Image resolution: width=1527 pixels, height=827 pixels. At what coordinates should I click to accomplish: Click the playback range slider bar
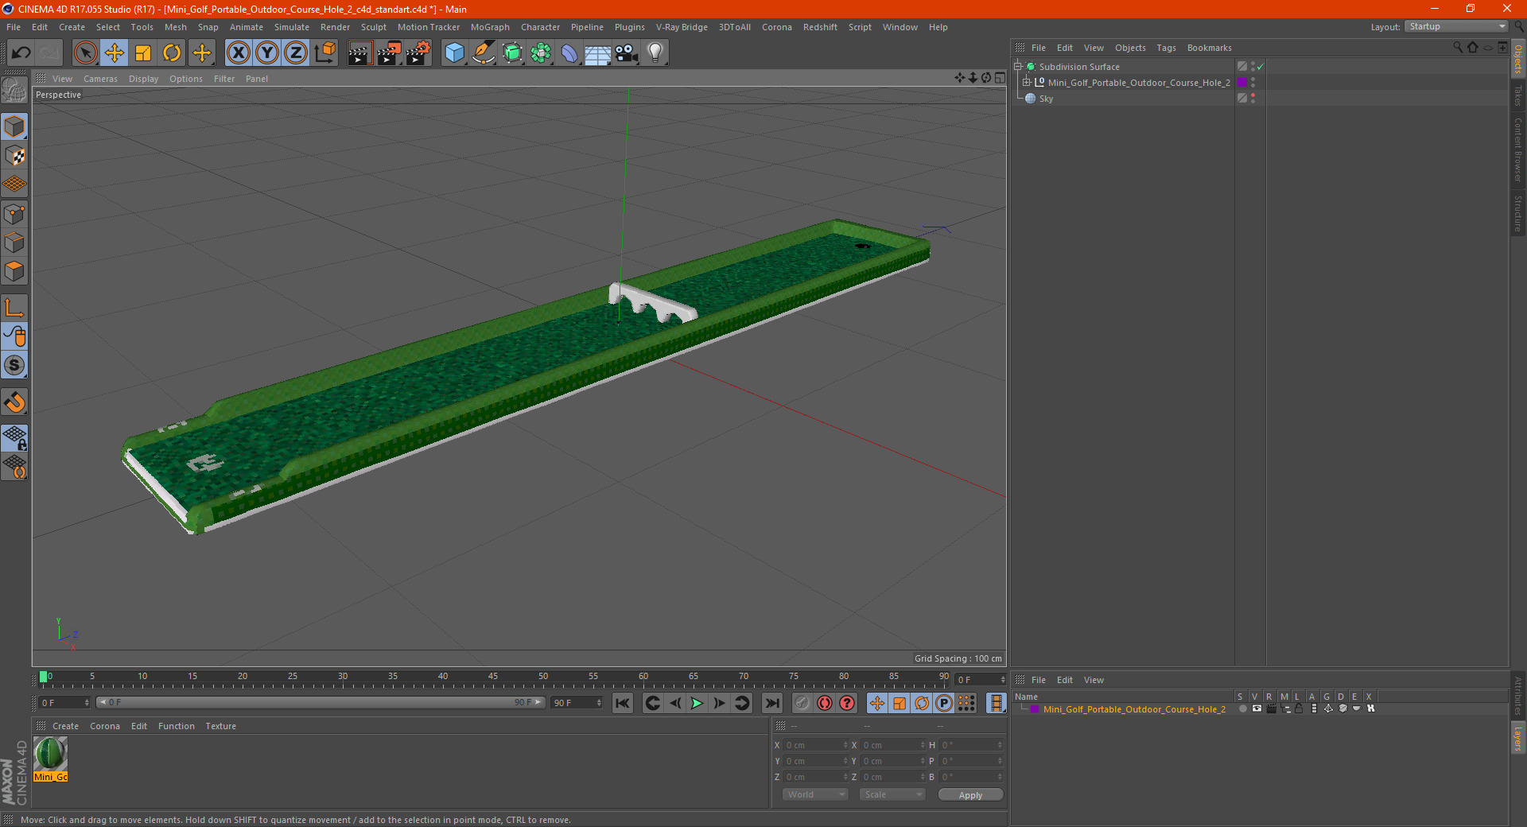[321, 702]
